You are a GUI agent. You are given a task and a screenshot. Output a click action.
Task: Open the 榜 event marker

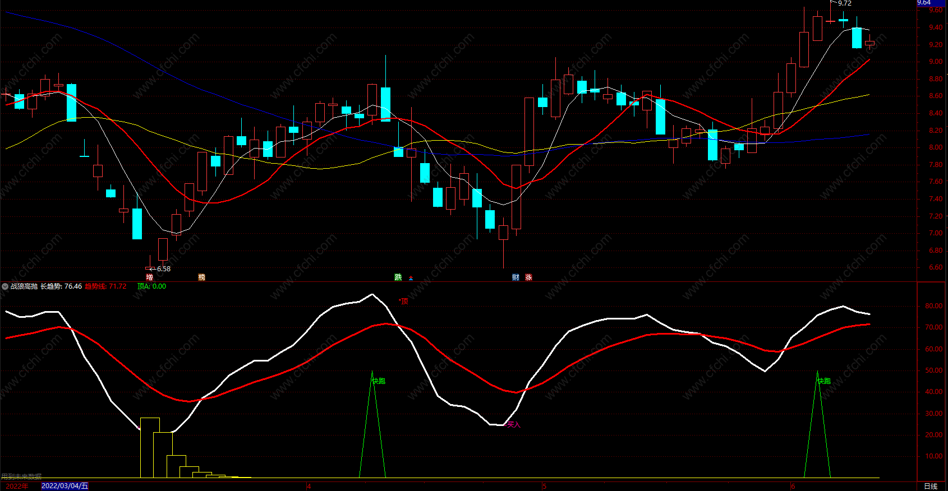coord(202,277)
